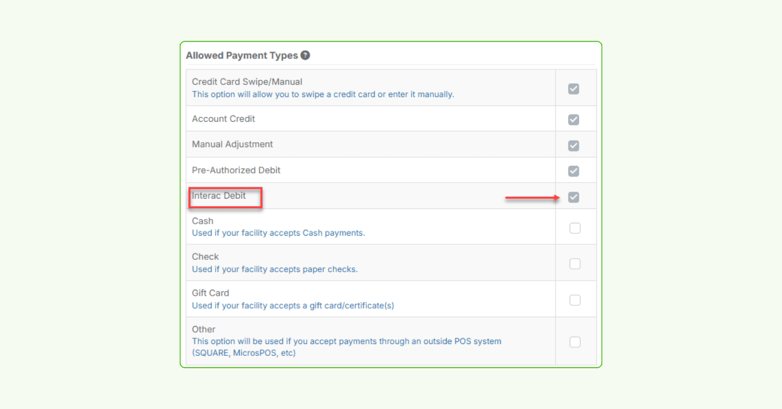The width and height of the screenshot is (782, 409).
Task: Disable the Account Credit payment type
Action: [x=573, y=119]
